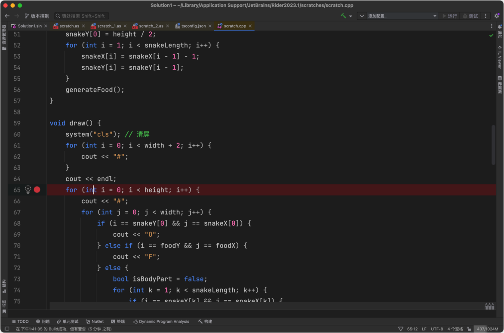Open the 构建 build tool window
The height and width of the screenshot is (333, 504).
click(205, 321)
